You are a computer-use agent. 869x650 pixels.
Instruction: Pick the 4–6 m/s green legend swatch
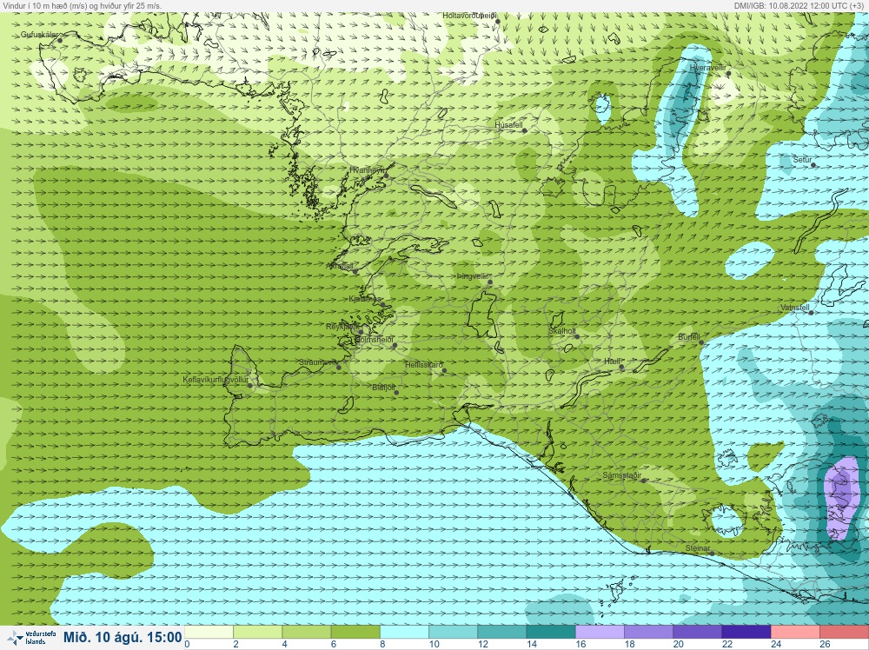(307, 632)
